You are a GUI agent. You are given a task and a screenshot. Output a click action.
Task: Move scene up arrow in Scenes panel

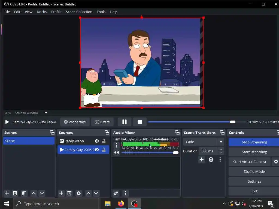(x=34, y=193)
